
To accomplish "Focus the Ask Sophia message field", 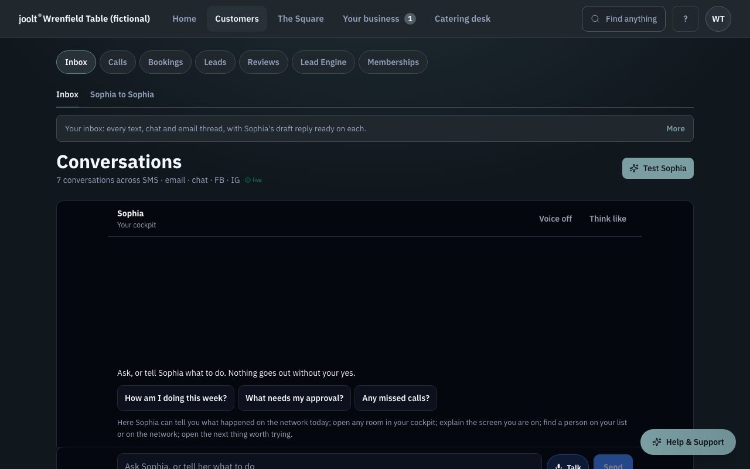I will 329,461.
